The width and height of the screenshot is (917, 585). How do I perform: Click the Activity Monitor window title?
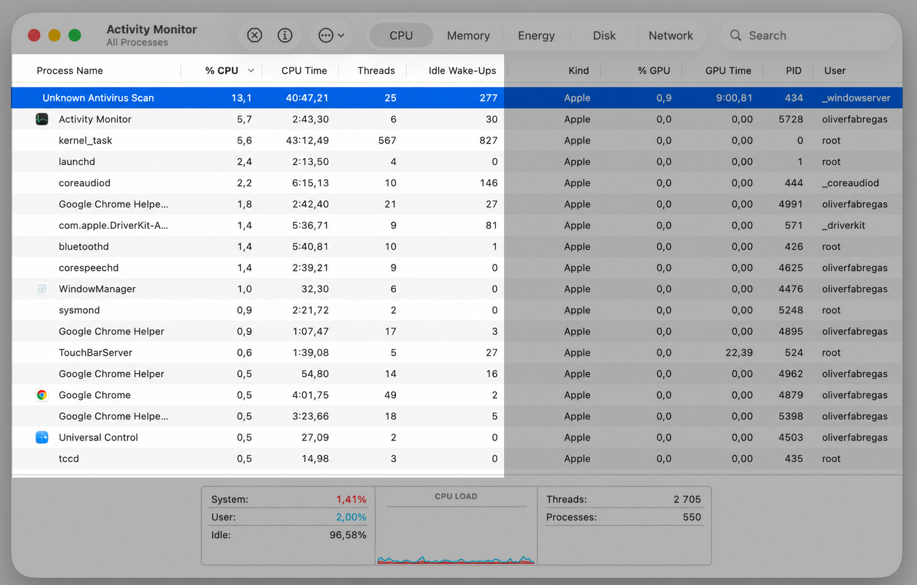pyautogui.click(x=151, y=29)
